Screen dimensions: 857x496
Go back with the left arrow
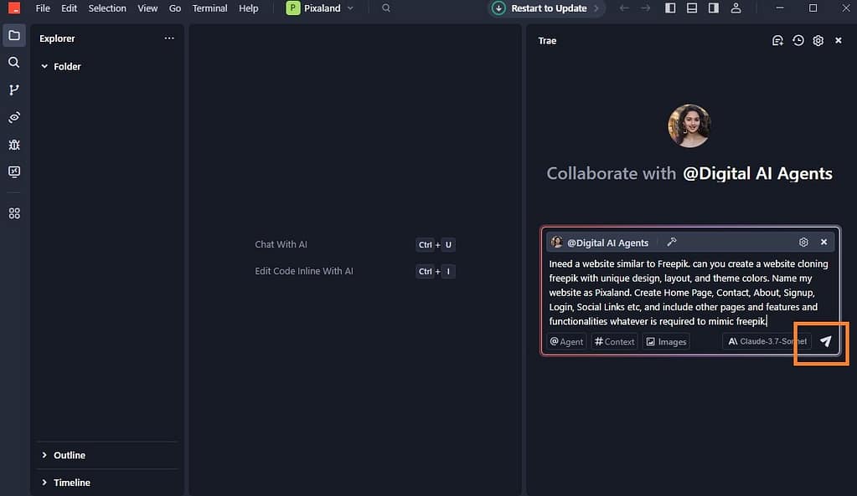pos(624,8)
